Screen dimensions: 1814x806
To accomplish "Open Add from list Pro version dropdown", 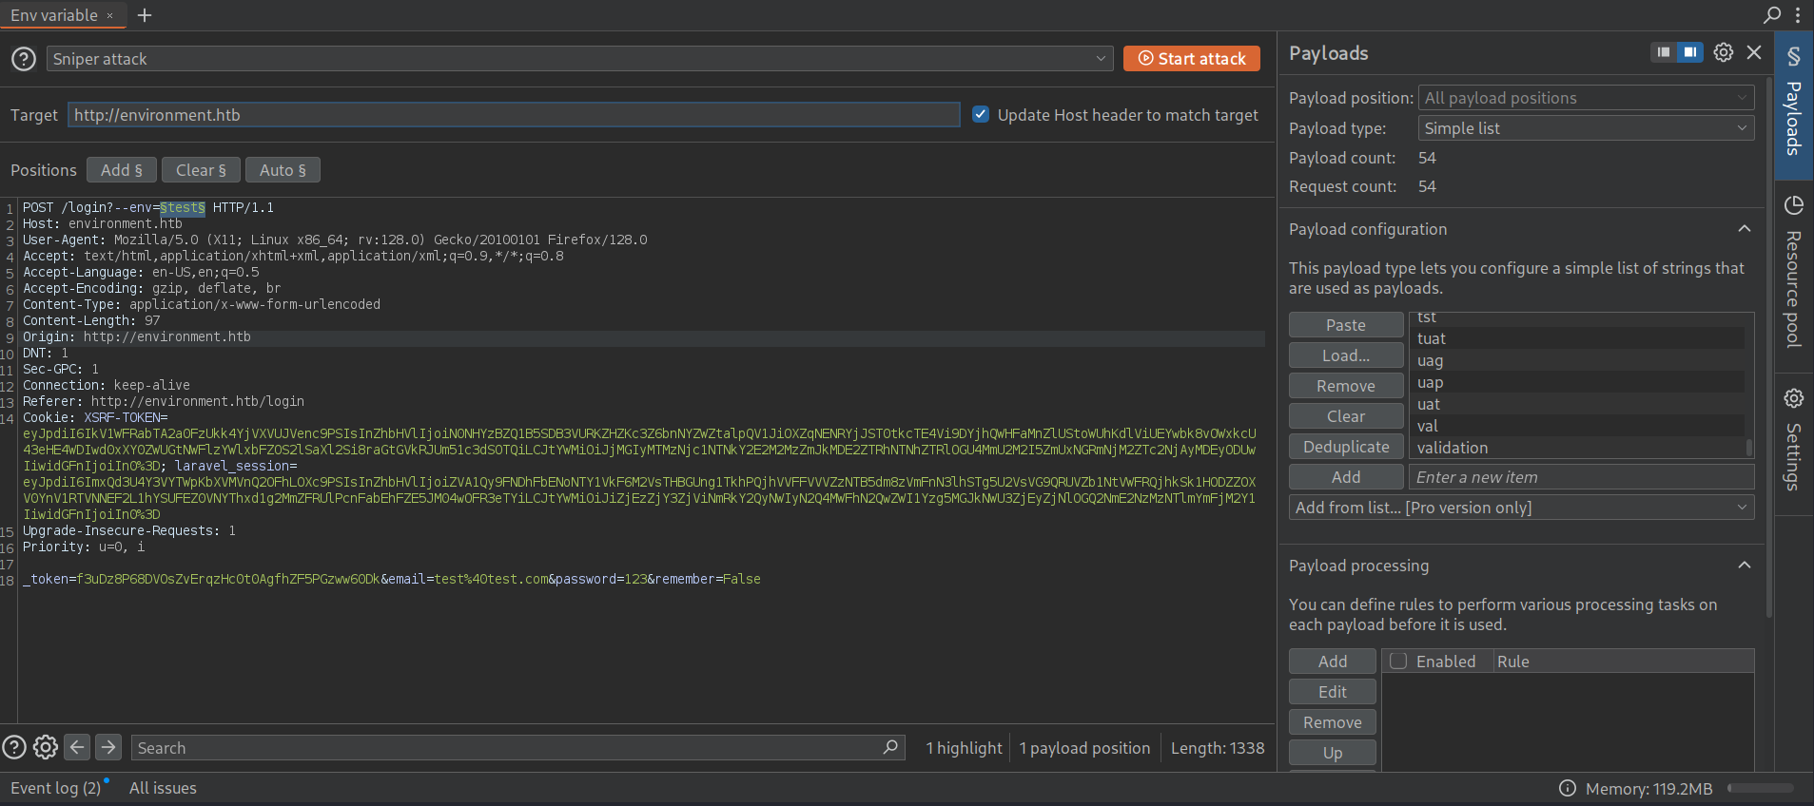I will tap(1522, 508).
